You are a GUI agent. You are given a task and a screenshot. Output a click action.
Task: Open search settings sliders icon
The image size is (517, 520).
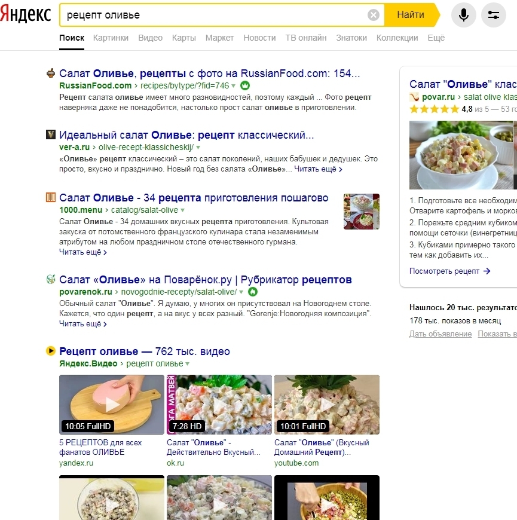coord(494,15)
